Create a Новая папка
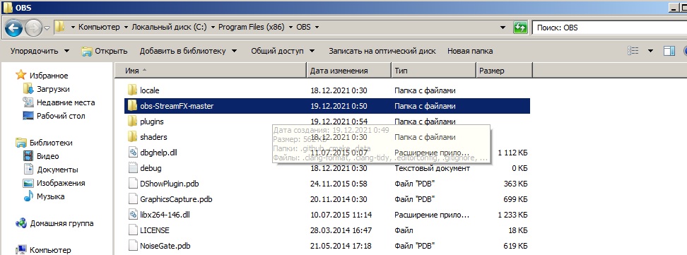Screen dimensions: 687x255 point(470,51)
